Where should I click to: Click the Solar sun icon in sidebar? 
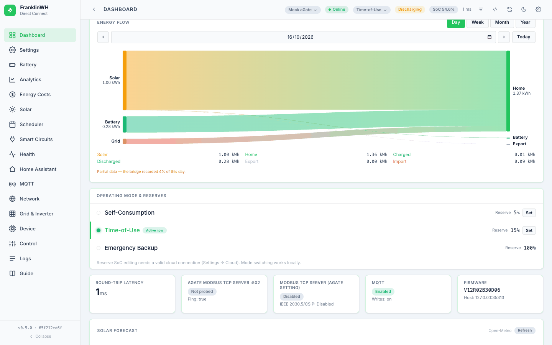click(12, 110)
